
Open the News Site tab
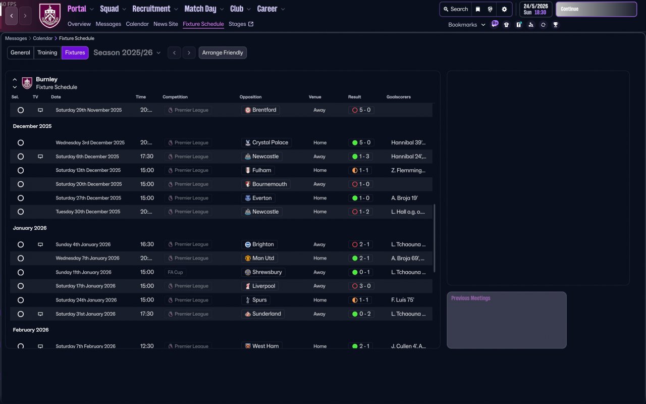click(166, 24)
